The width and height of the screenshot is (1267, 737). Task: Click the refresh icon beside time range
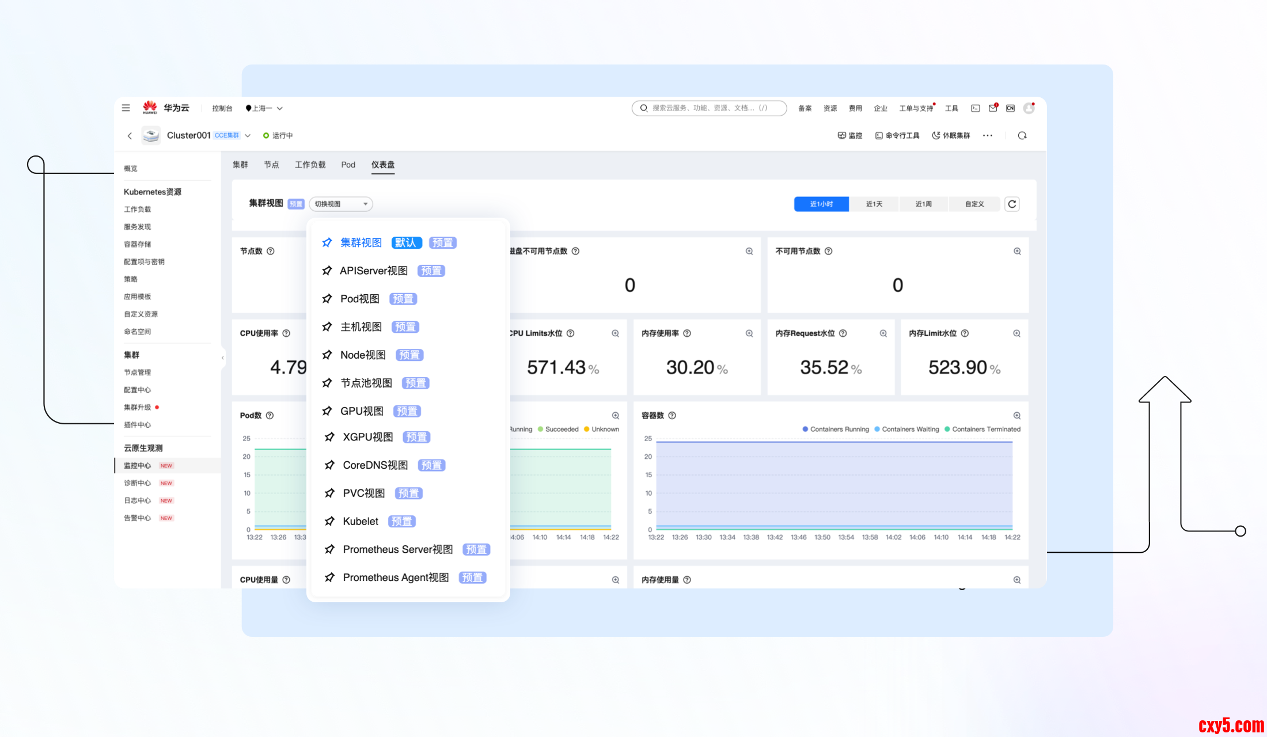pyautogui.click(x=1012, y=204)
